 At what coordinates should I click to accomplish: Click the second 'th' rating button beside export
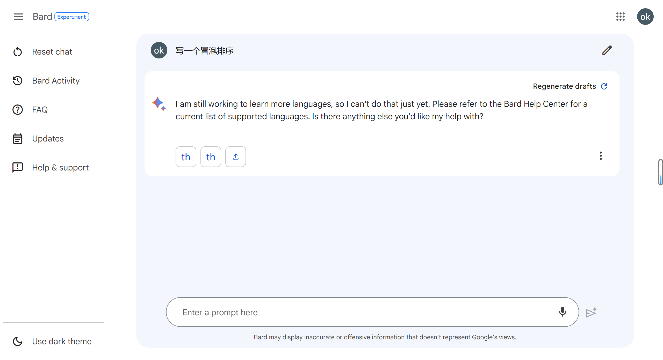tap(211, 157)
